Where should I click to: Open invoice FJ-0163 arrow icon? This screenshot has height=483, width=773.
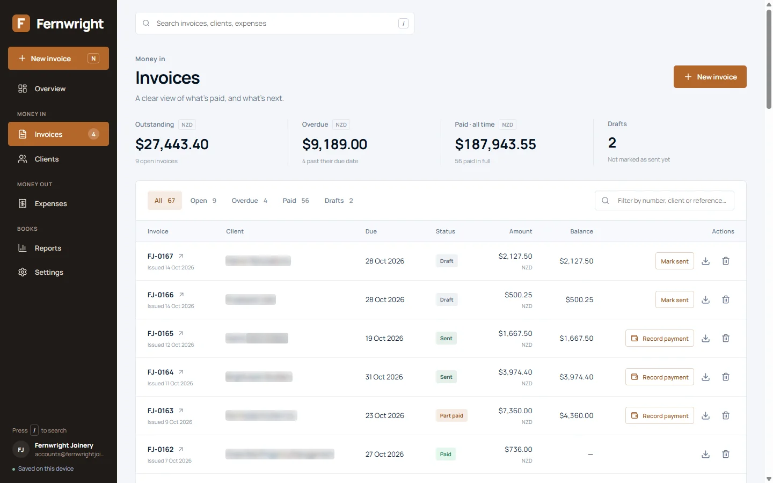[181, 411]
